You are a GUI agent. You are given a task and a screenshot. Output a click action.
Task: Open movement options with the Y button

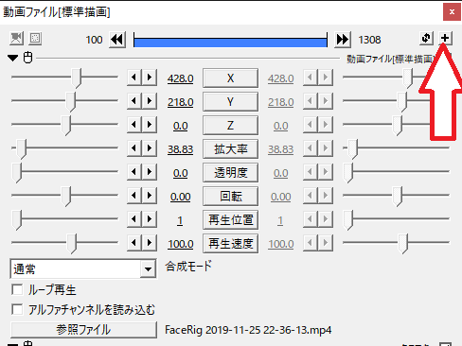(230, 102)
